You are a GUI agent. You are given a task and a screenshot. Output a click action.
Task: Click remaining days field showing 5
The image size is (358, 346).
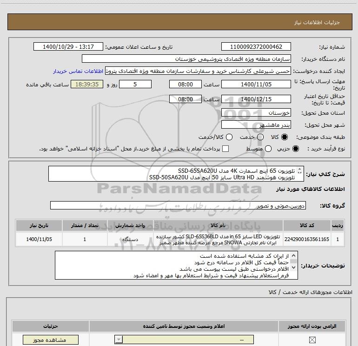point(135,85)
